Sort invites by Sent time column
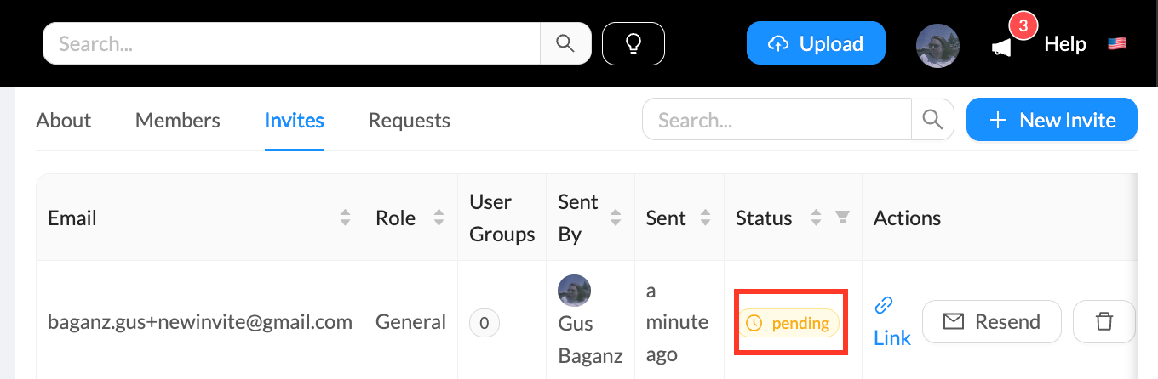 (x=705, y=218)
